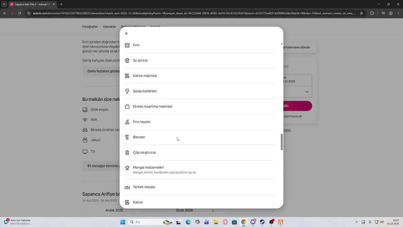The width and height of the screenshot is (403, 227).
Task: Open File Explorer from the taskbar
Action: [x=216, y=222]
